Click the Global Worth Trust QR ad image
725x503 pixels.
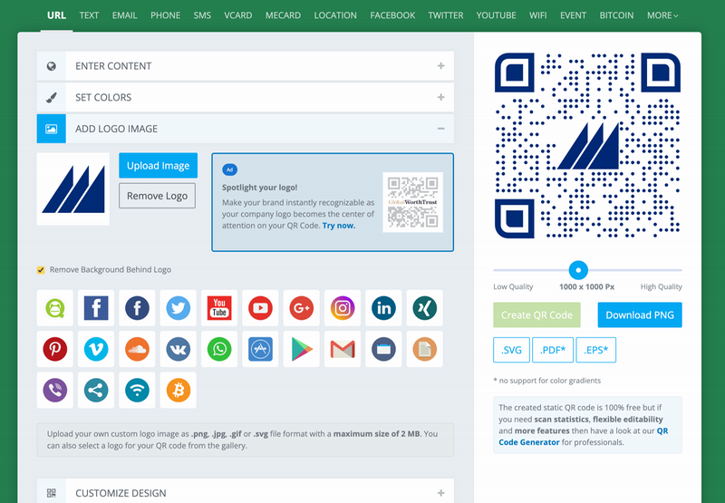[x=413, y=202]
